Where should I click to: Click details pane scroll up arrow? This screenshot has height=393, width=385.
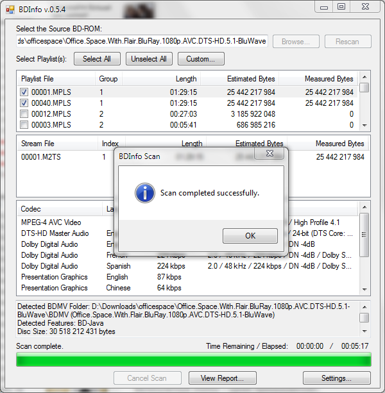pyautogui.click(x=364, y=307)
